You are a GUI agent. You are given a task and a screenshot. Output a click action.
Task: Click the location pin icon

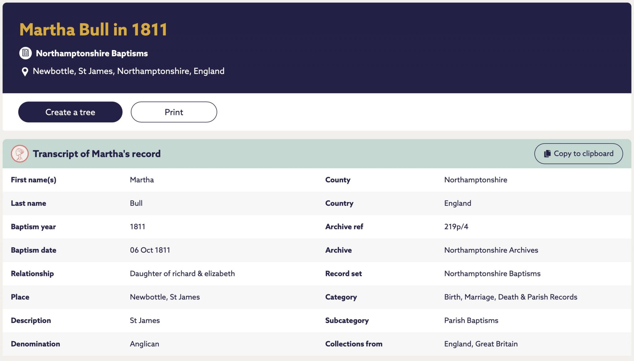25,72
